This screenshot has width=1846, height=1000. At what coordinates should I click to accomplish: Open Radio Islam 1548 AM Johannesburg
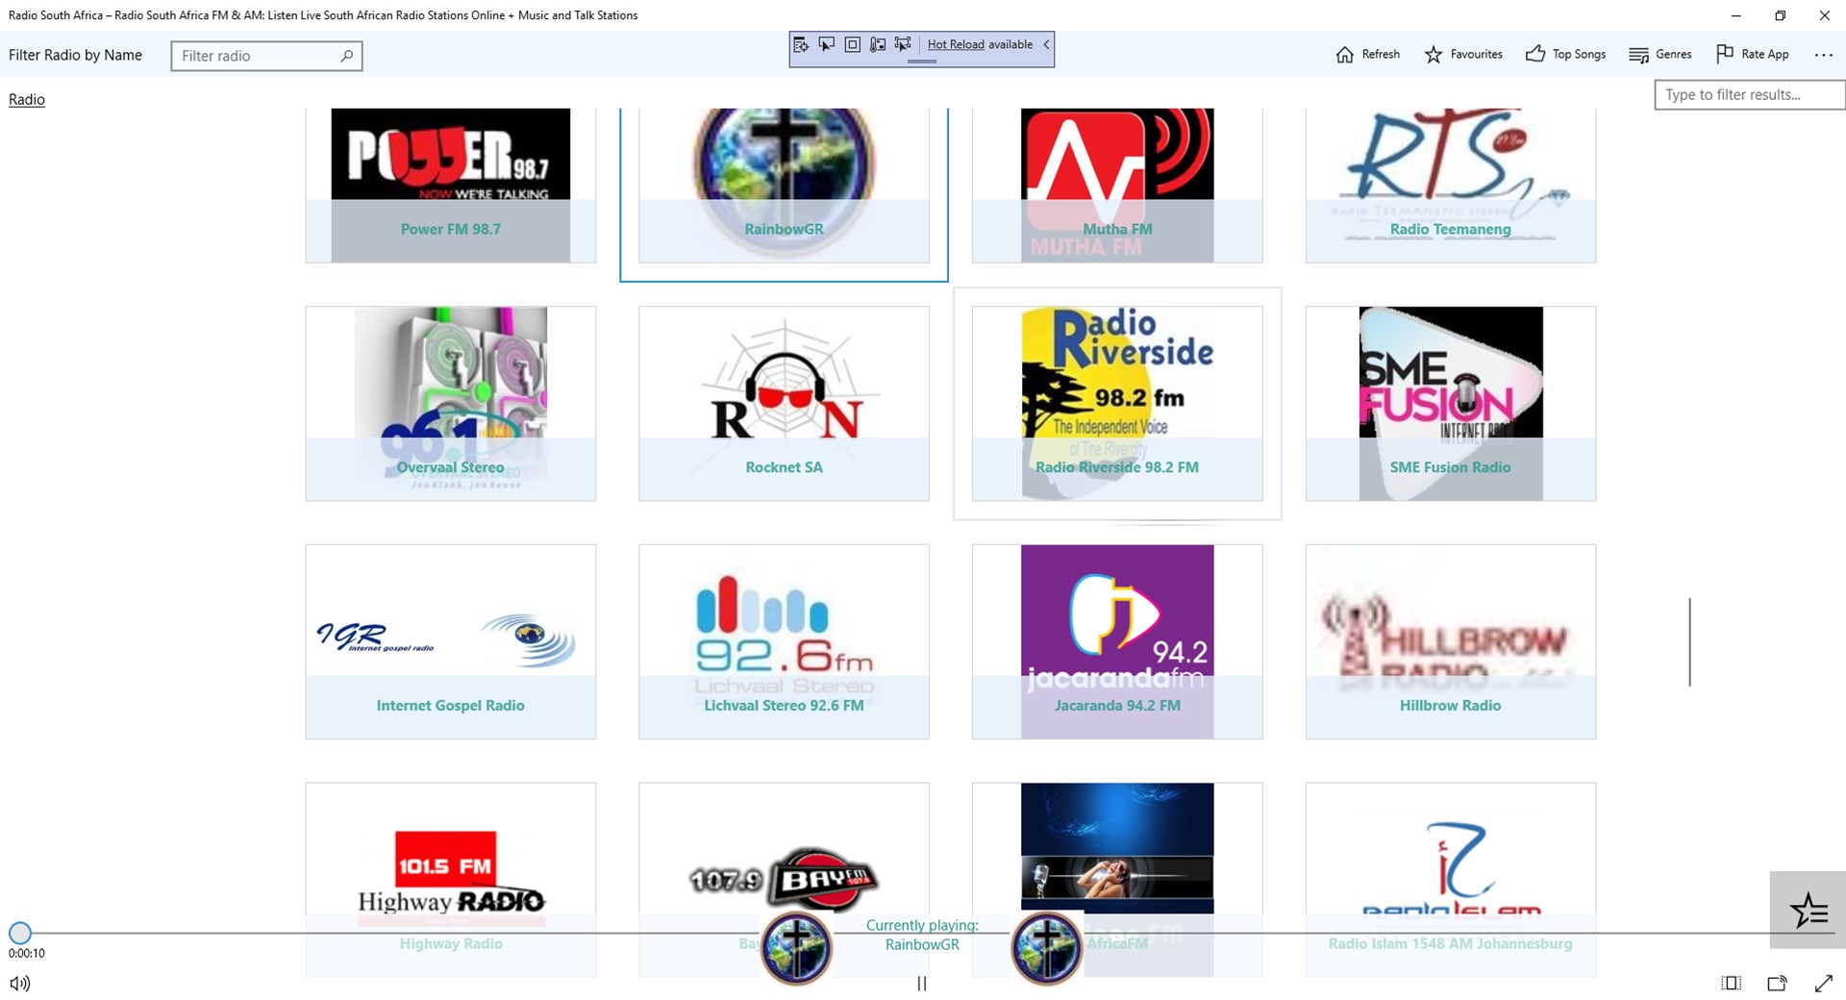[x=1451, y=880]
